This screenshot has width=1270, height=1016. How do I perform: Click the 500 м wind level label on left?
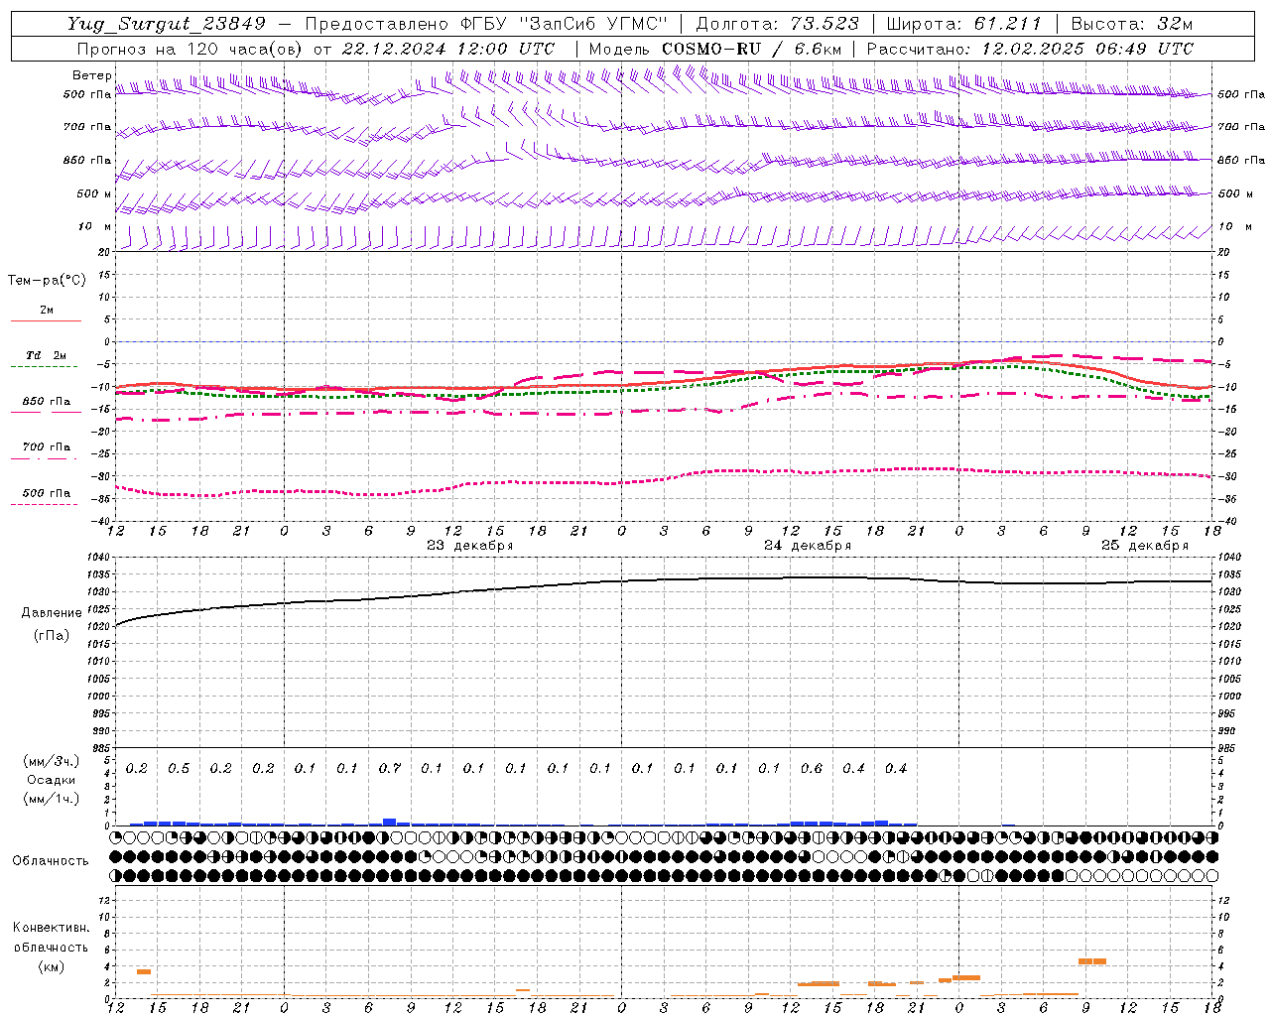94,193
